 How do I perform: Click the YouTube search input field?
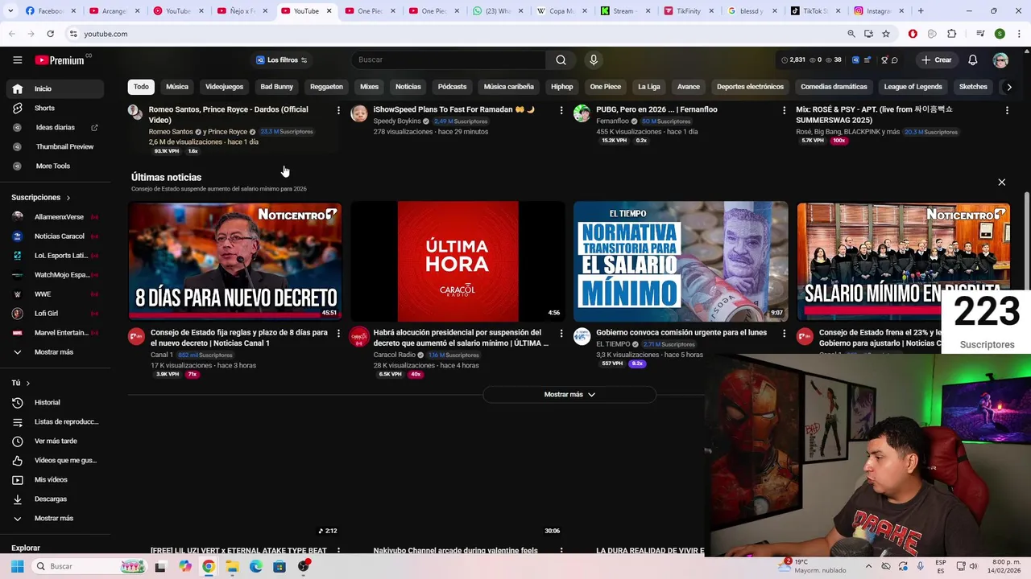pos(448,60)
